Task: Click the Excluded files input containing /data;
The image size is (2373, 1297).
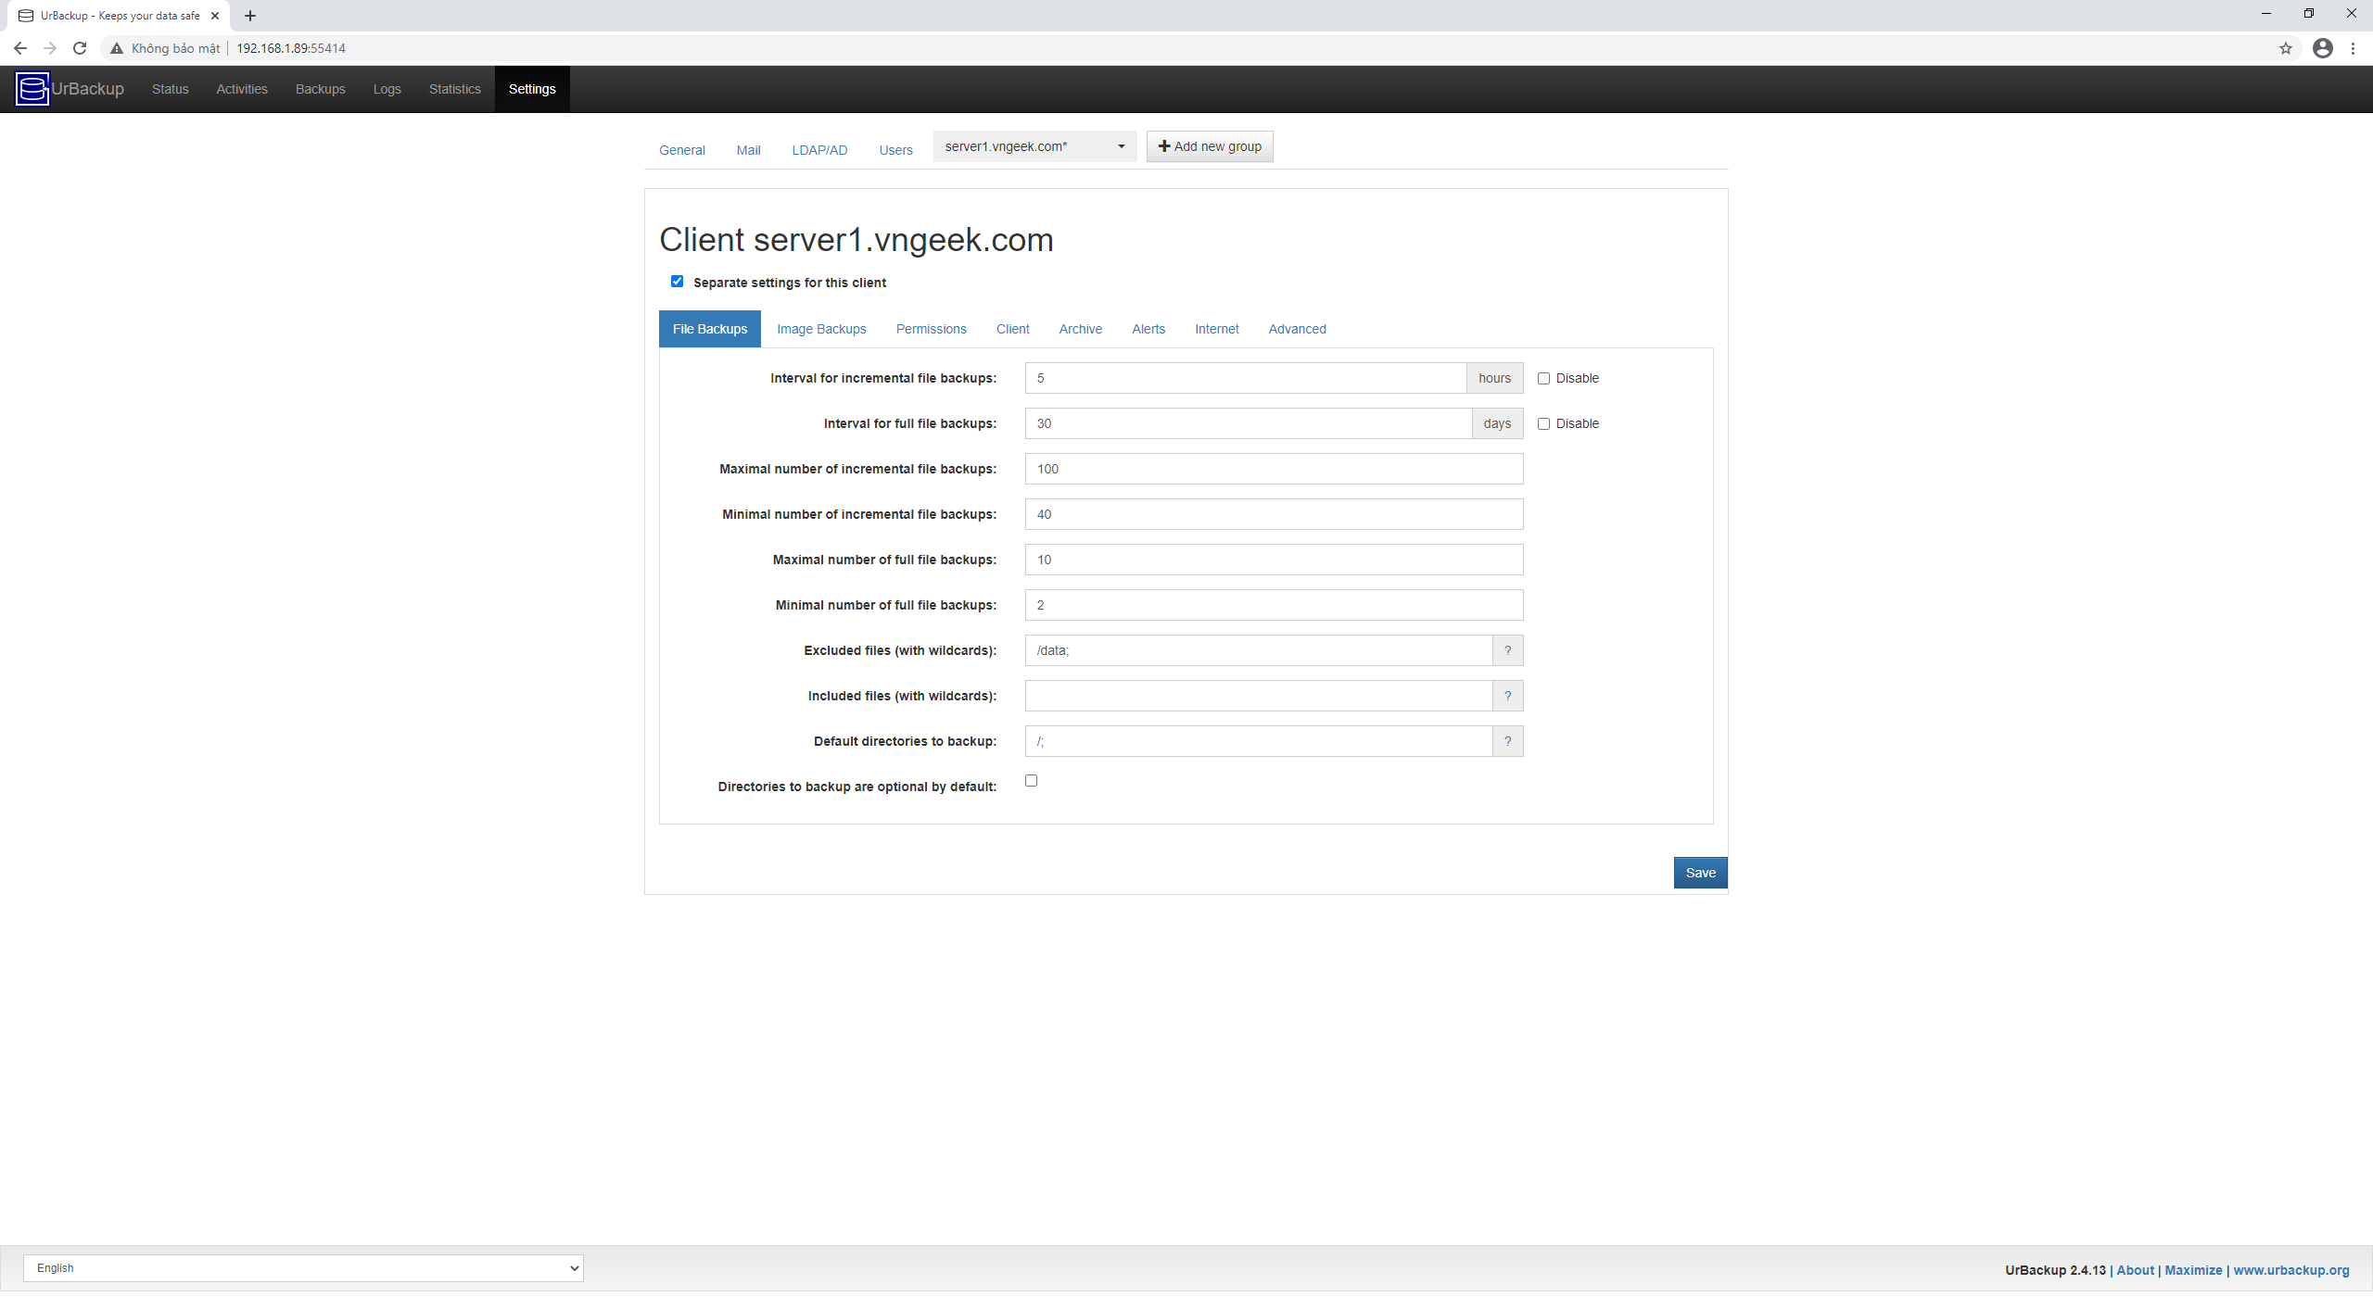Action: (1259, 650)
